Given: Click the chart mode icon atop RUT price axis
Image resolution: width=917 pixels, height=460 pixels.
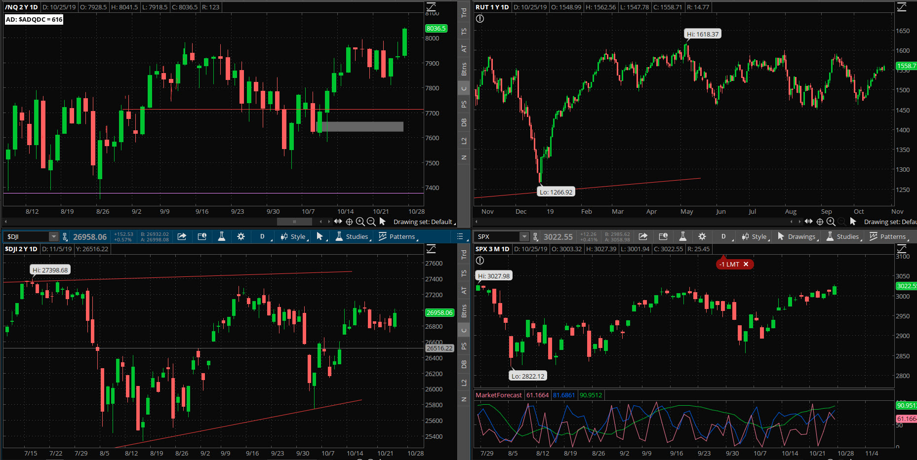Looking at the screenshot, I should coord(902,7).
